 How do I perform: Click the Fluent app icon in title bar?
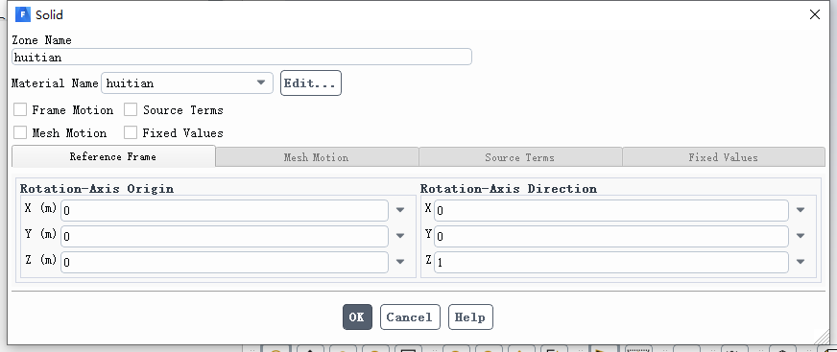(23, 14)
